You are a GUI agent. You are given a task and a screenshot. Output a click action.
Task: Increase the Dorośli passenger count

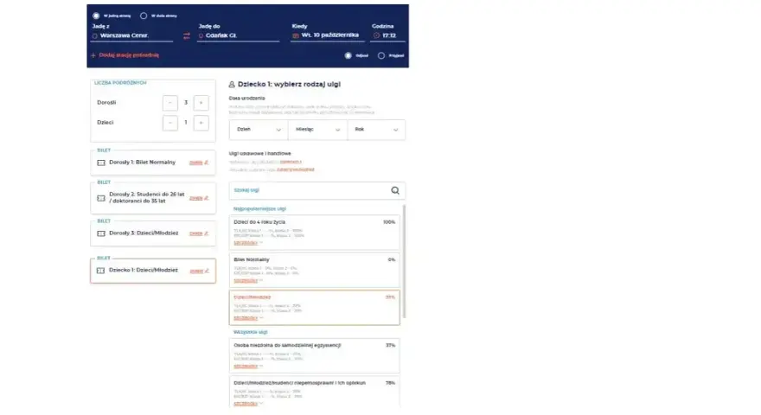[x=201, y=103]
